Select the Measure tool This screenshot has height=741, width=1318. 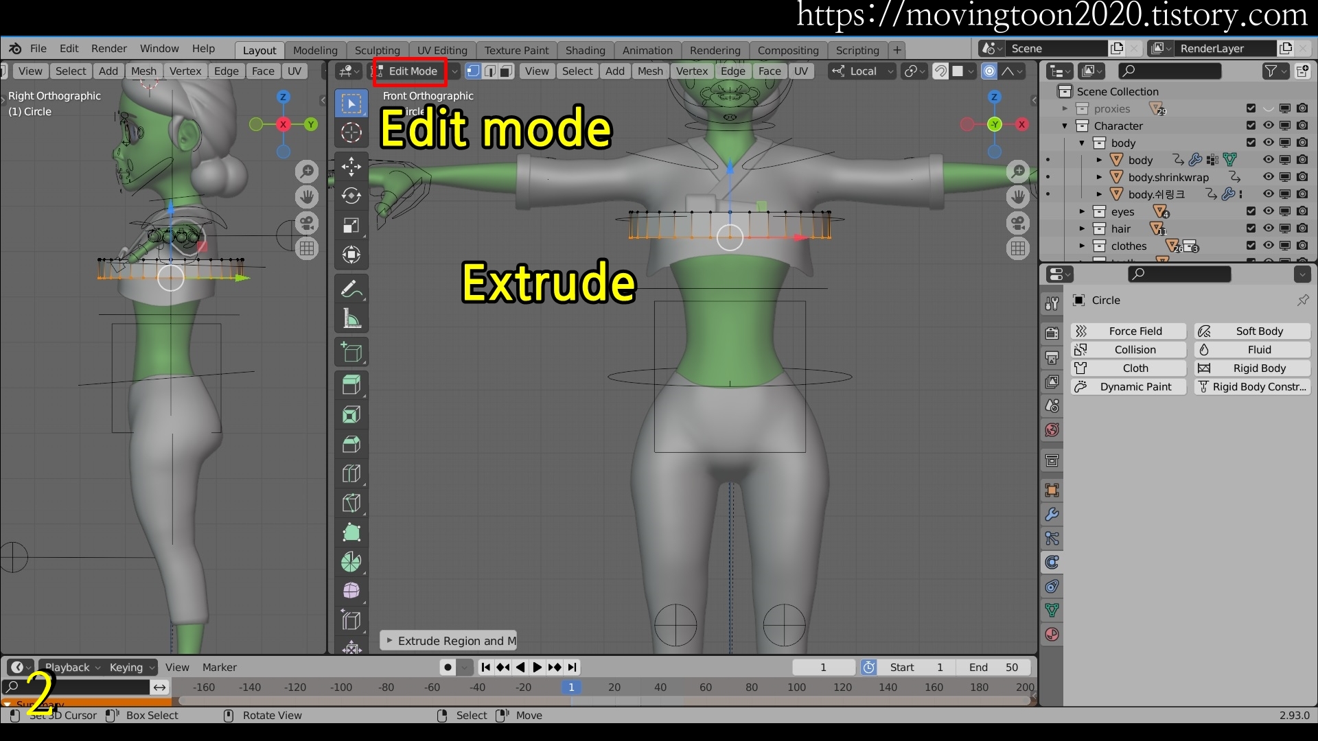click(x=351, y=318)
